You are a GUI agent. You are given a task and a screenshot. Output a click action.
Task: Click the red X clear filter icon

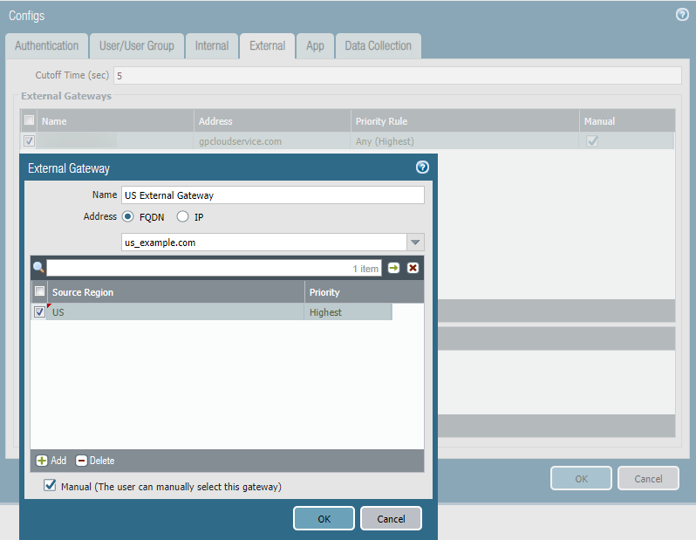[x=413, y=268]
